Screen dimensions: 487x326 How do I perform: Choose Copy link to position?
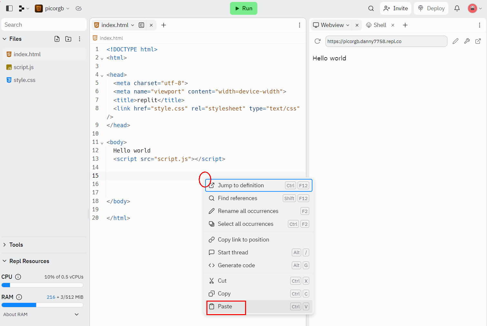[259, 240]
